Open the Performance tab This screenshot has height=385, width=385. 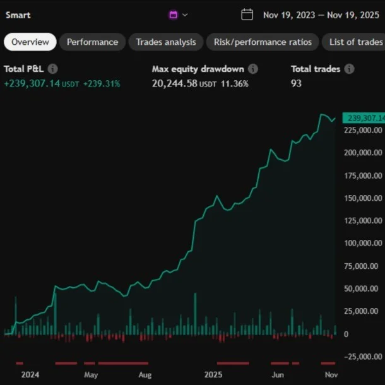point(92,42)
